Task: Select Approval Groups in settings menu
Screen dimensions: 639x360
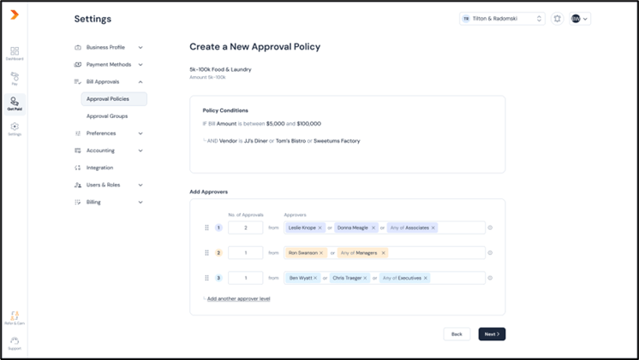Action: 107,116
